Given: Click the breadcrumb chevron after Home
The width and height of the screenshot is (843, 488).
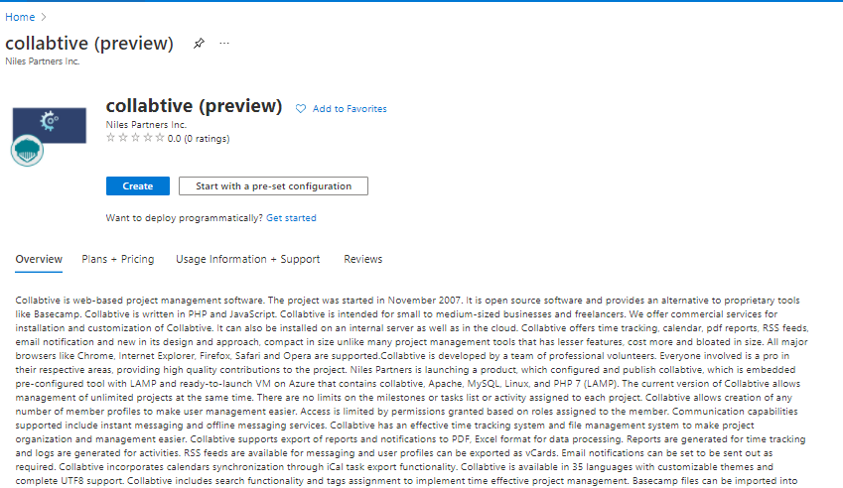Looking at the screenshot, I should [x=45, y=17].
